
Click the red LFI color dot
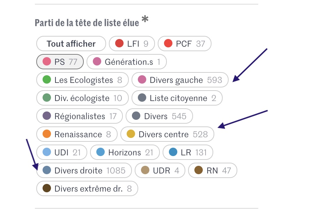[x=119, y=44]
